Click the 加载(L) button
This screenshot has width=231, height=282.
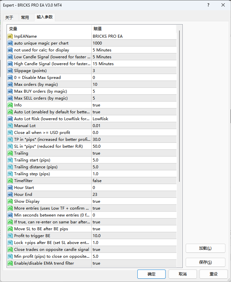tap(205, 248)
